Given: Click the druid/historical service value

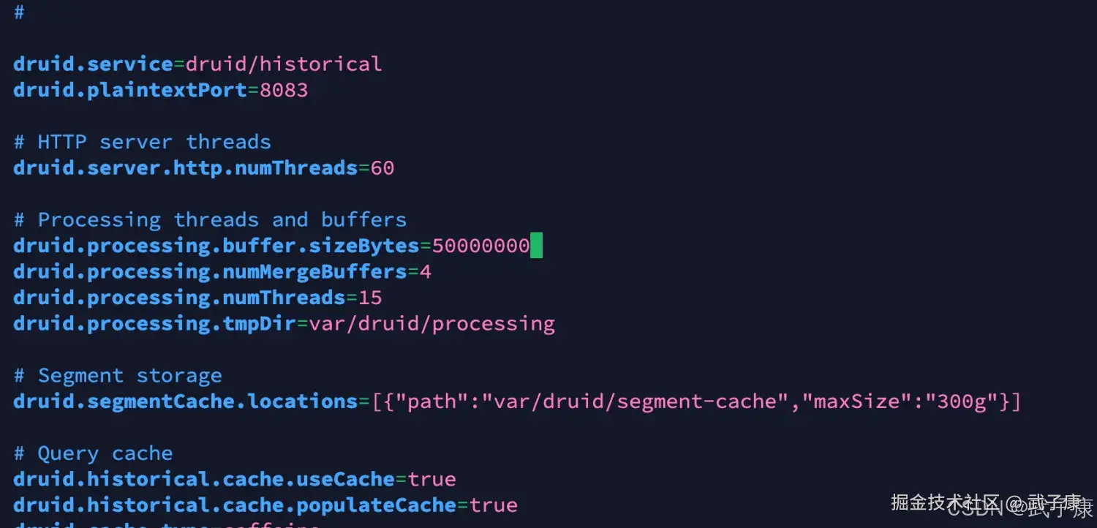Looking at the screenshot, I should (284, 64).
